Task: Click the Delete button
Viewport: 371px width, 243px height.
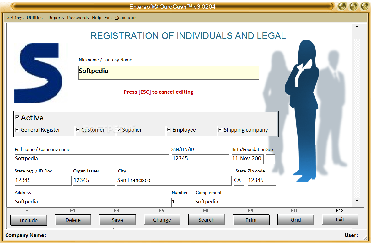Action: (x=73, y=220)
